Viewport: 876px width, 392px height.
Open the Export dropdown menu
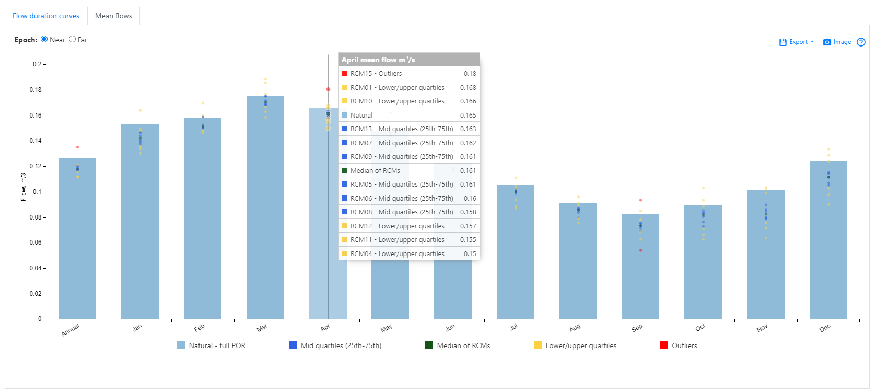[x=798, y=42]
